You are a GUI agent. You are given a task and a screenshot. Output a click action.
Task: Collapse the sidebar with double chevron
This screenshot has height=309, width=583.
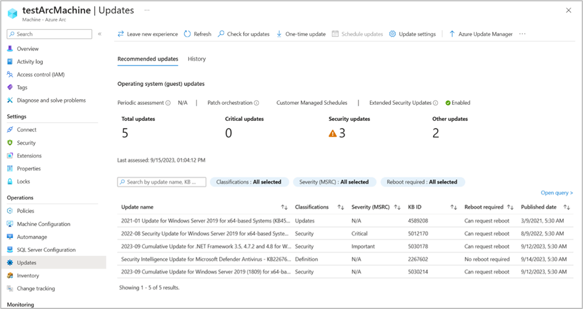99,34
